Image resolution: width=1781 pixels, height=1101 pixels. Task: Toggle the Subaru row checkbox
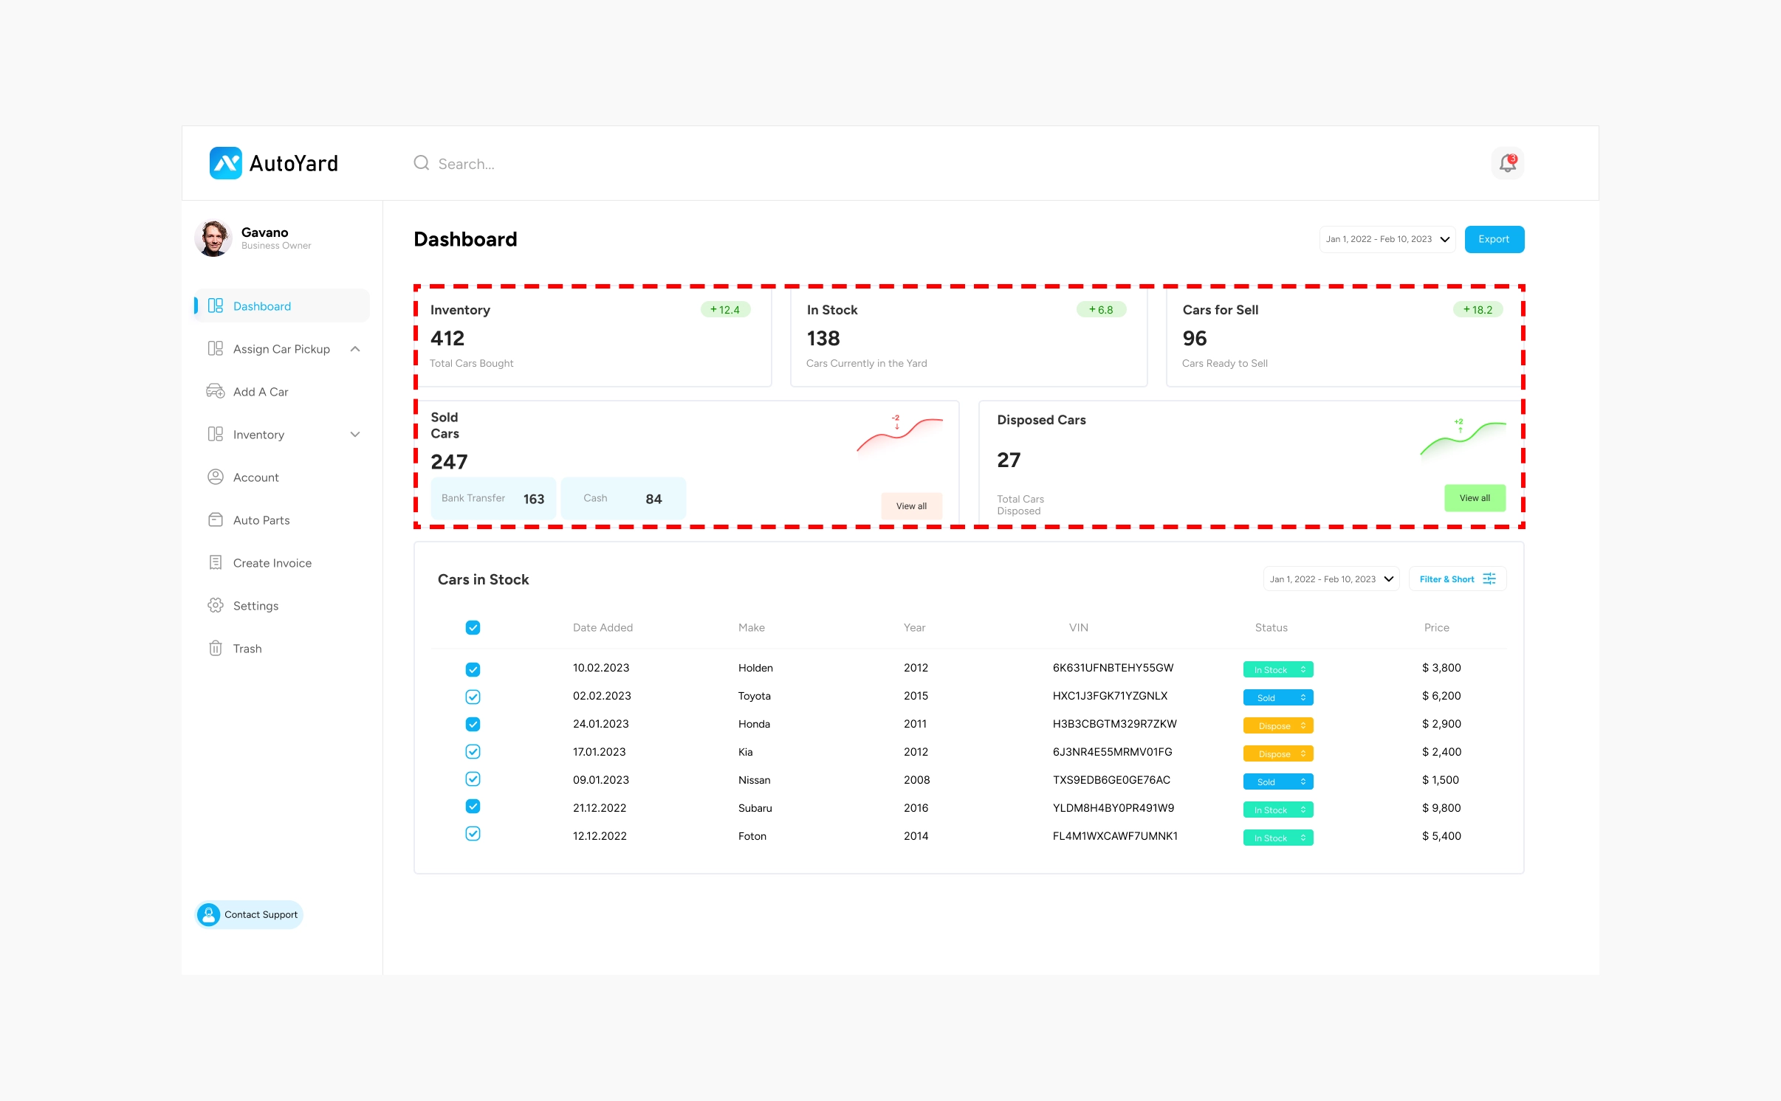pyautogui.click(x=473, y=806)
